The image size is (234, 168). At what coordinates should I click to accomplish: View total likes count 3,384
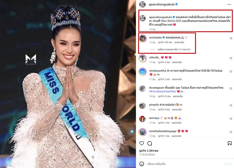click(149, 150)
